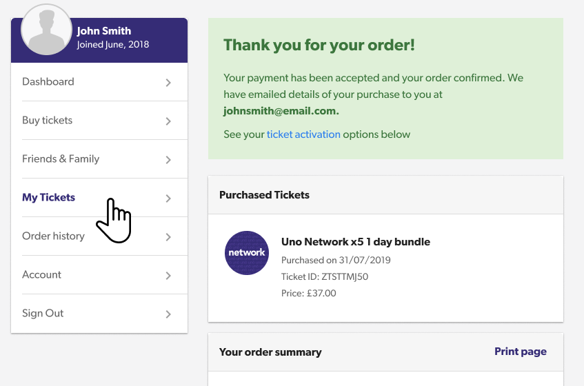Screen dimensions: 584x386
Task: Go to Buy tickets
Action: click(99, 121)
